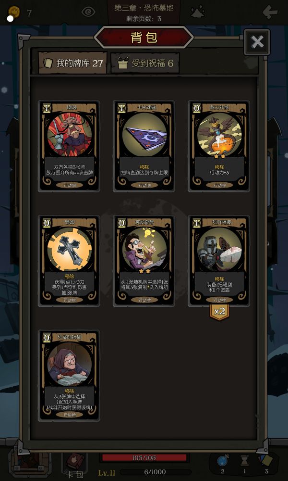
Task: Tap the hourglass item icon
Action: click(244, 461)
